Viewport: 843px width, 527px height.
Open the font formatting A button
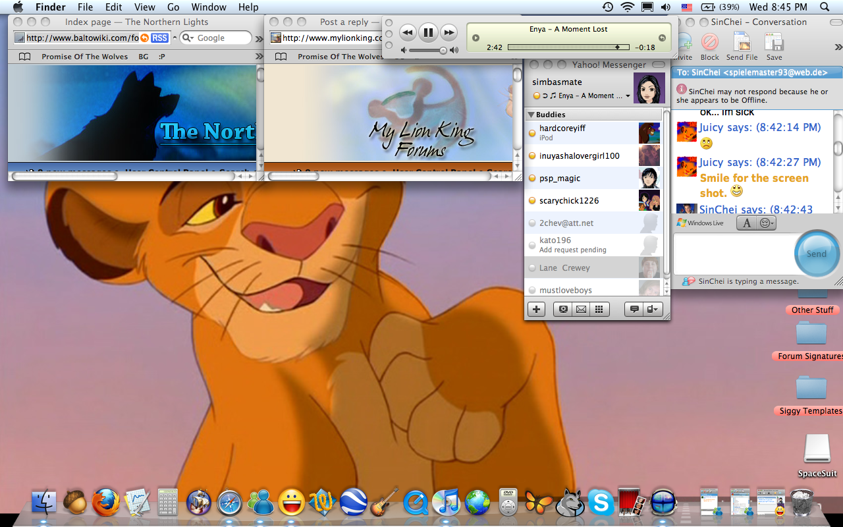[746, 223]
